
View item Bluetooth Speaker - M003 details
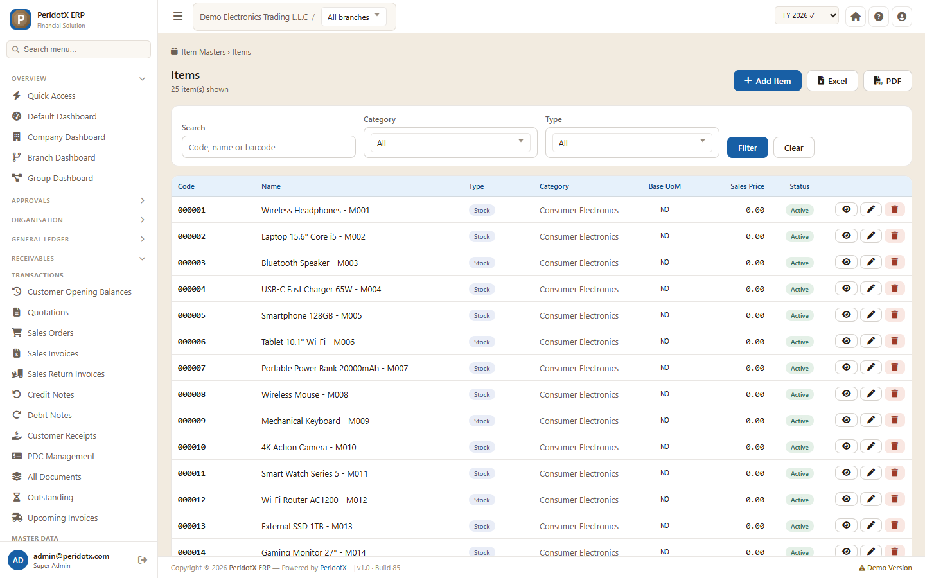click(x=846, y=262)
